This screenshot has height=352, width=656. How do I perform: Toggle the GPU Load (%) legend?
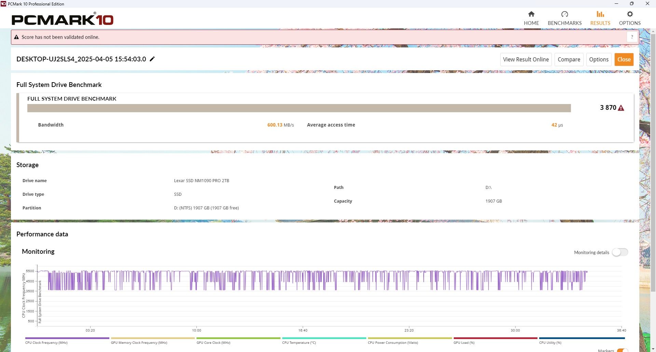coord(495,340)
